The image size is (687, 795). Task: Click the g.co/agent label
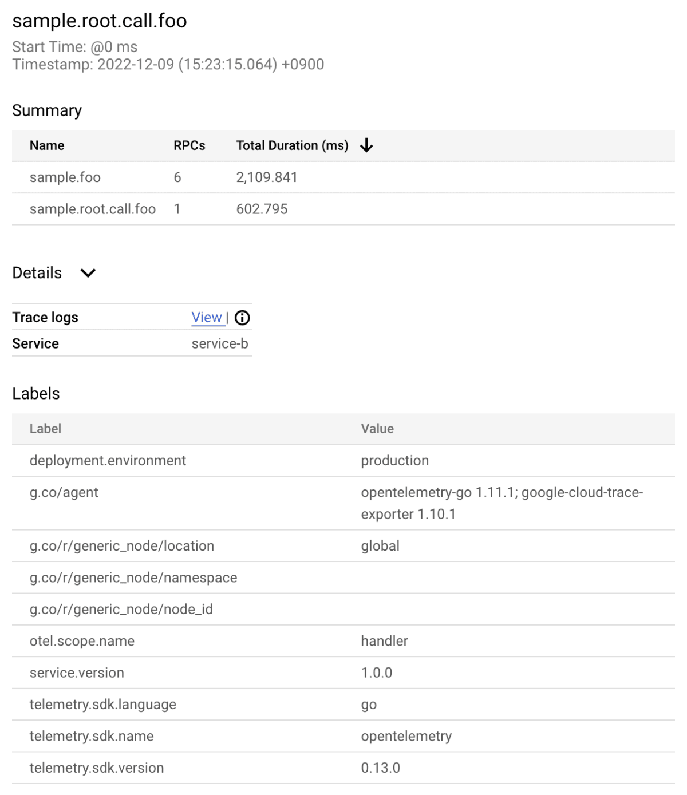tap(64, 492)
